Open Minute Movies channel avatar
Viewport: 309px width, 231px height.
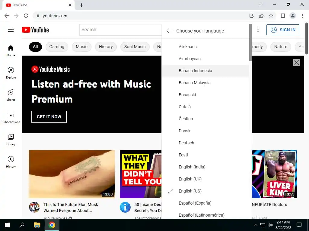point(34,207)
